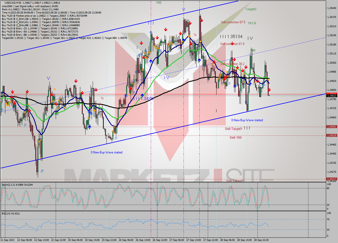The image size is (338, 243).
Task: Click the 1.34725 price axis label
Action: coord(332,108)
